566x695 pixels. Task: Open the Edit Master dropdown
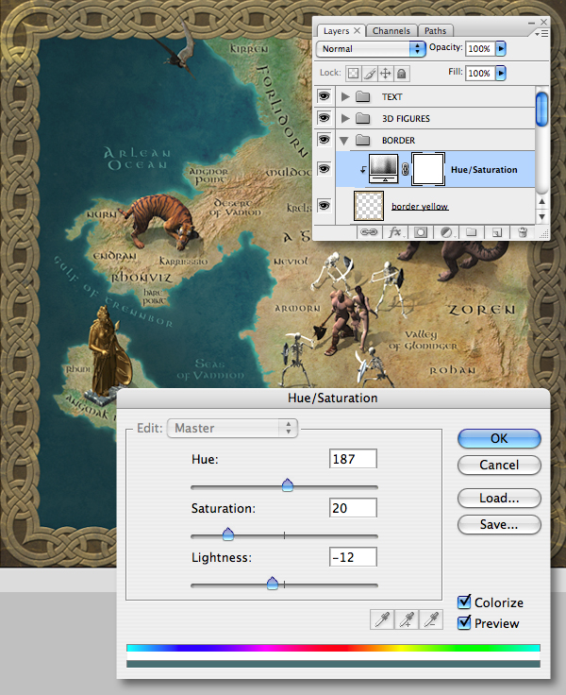(232, 428)
